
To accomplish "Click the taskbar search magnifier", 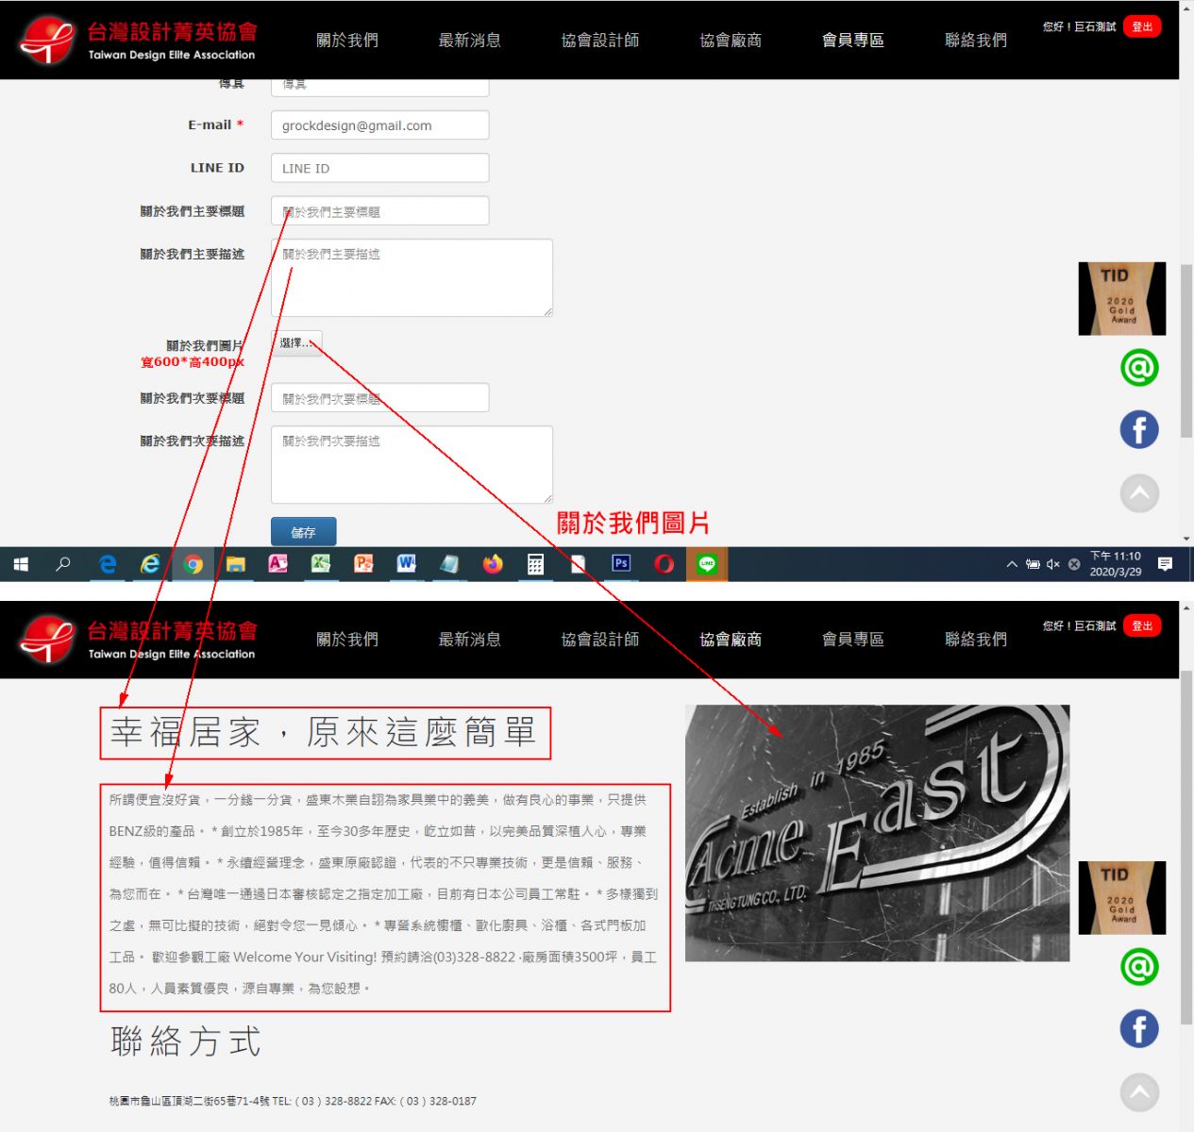I will coord(63,564).
